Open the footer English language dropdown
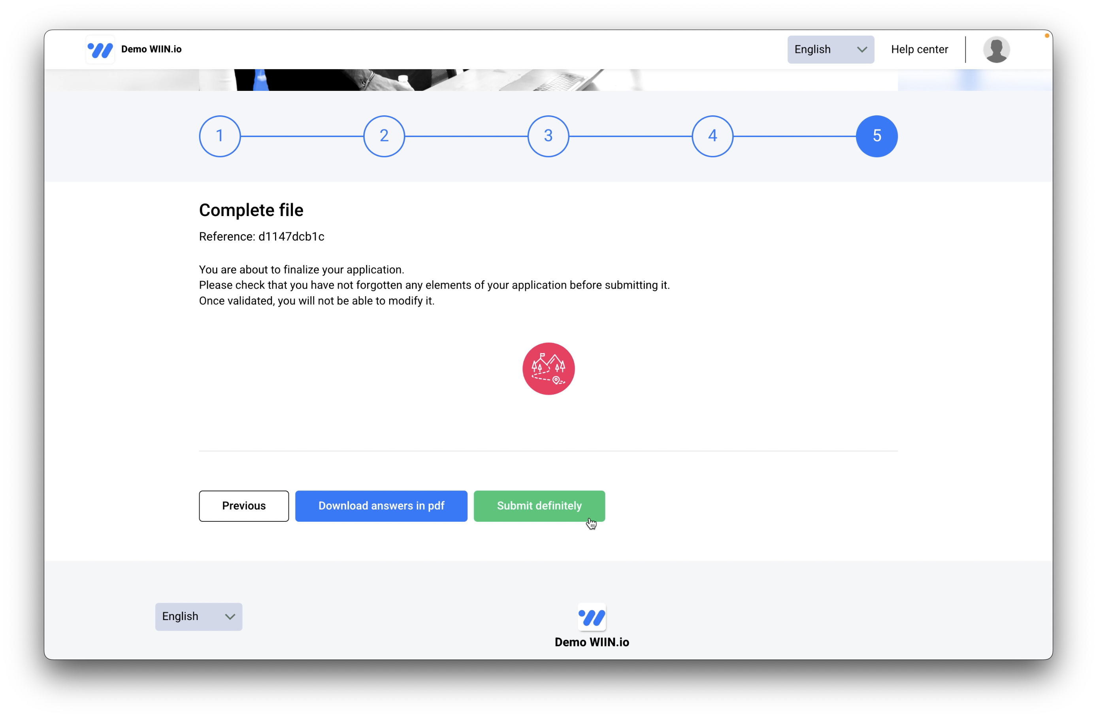Viewport: 1097px width, 718px height. coord(199,617)
